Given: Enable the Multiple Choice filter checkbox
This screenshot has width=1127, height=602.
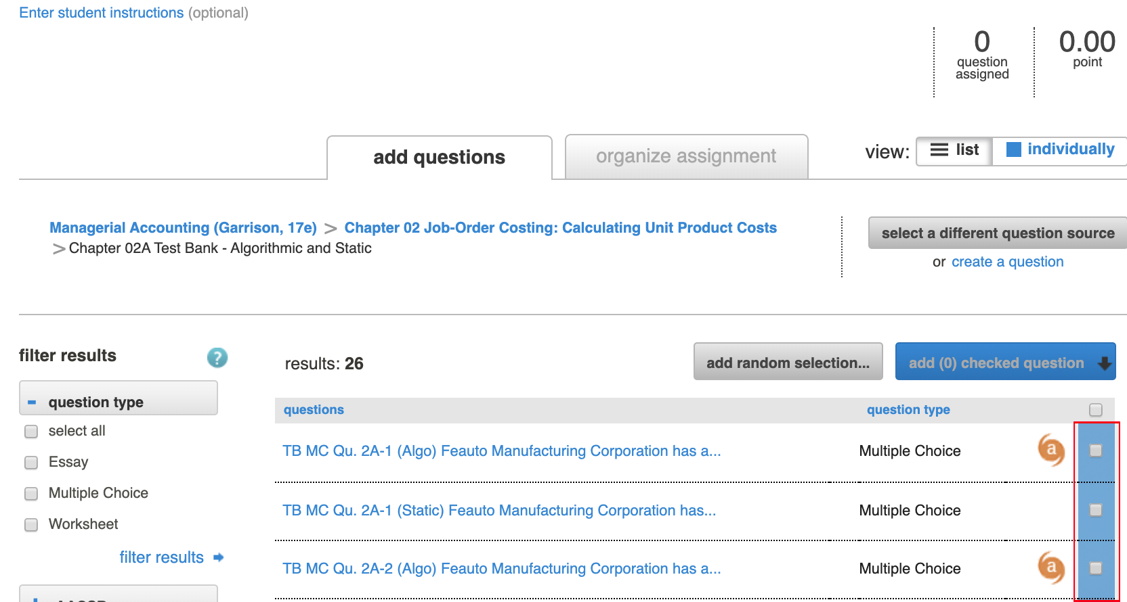Looking at the screenshot, I should click(31, 494).
